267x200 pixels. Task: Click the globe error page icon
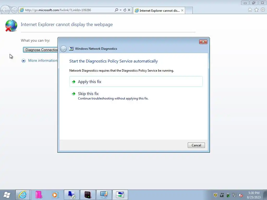11,26
